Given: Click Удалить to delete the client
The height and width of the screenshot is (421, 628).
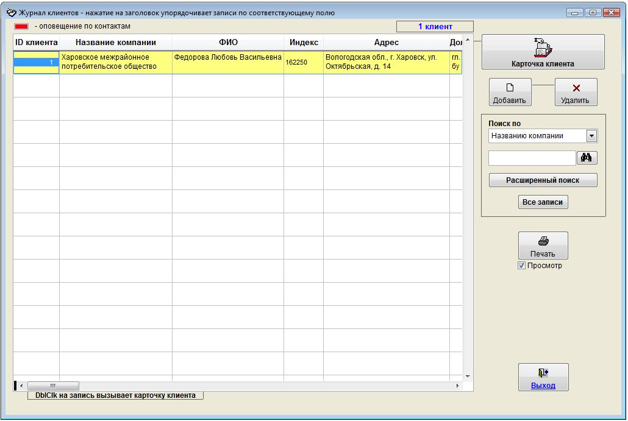Looking at the screenshot, I should click(x=576, y=92).
